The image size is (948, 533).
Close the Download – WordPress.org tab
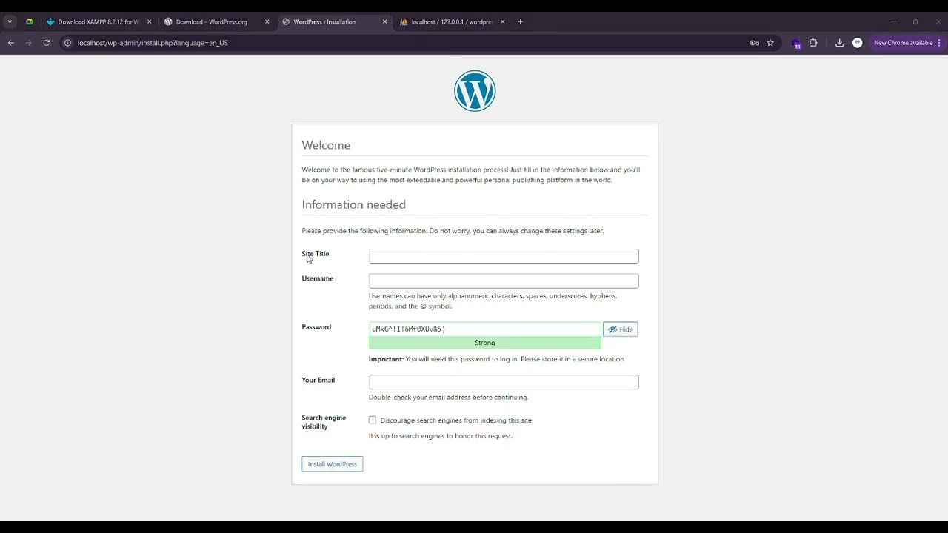click(267, 21)
